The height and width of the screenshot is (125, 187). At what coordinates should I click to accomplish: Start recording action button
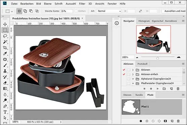click(x=151, y=89)
